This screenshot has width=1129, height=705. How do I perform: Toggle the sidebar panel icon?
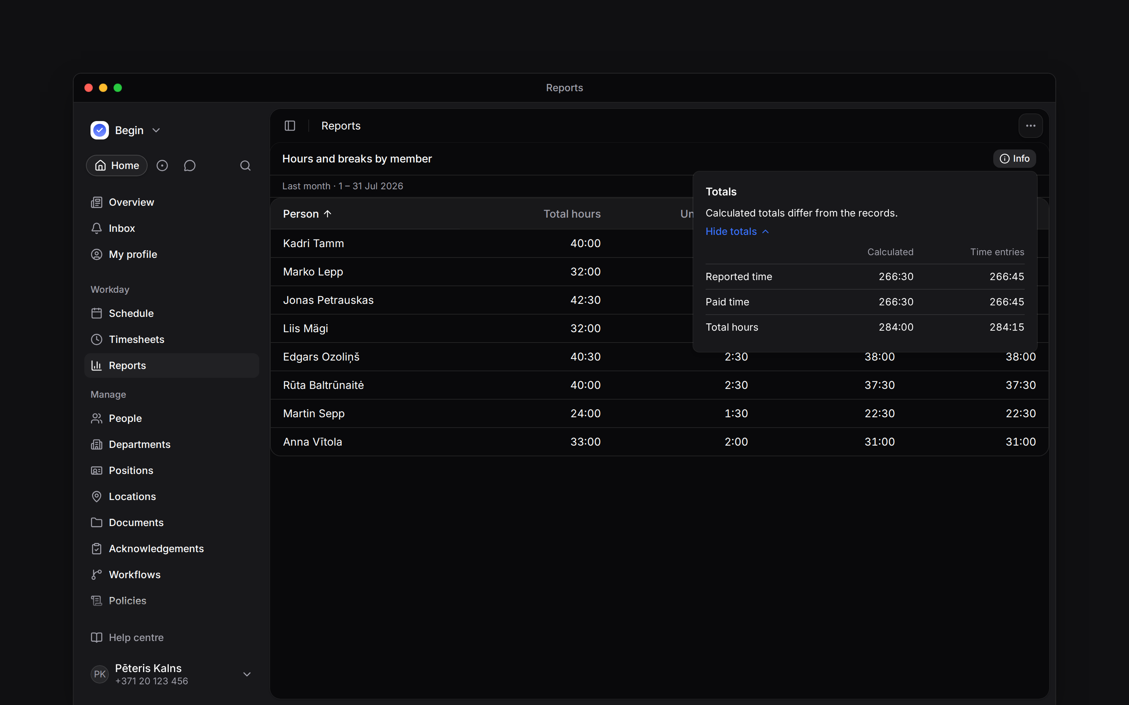click(290, 126)
